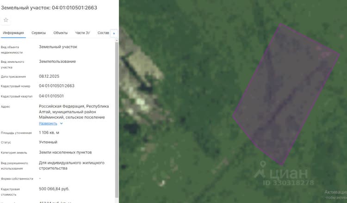This screenshot has height=203, width=347.
Task: Click the date value 08.12.2025
Action: tap(49, 76)
